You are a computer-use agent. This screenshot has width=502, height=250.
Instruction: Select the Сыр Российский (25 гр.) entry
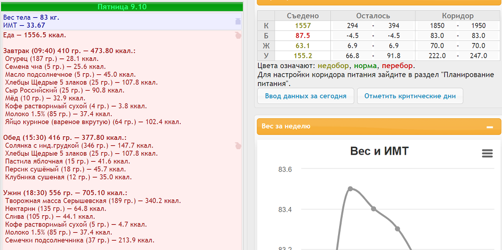[65, 90]
